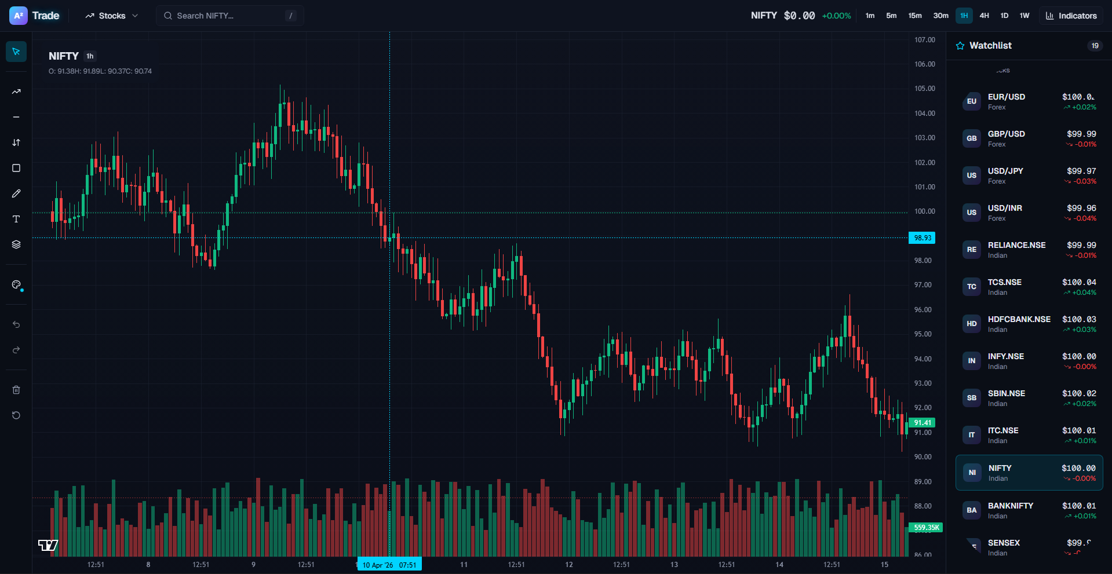The height and width of the screenshot is (574, 1112).
Task: Select highlighted NIFTY watchlist row
Action: coord(1029,473)
